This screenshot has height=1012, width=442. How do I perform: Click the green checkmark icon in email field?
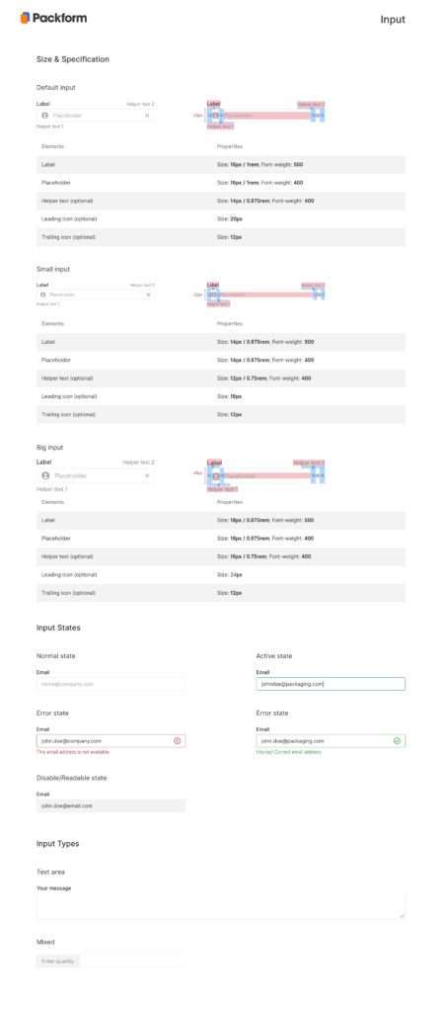[x=397, y=741]
